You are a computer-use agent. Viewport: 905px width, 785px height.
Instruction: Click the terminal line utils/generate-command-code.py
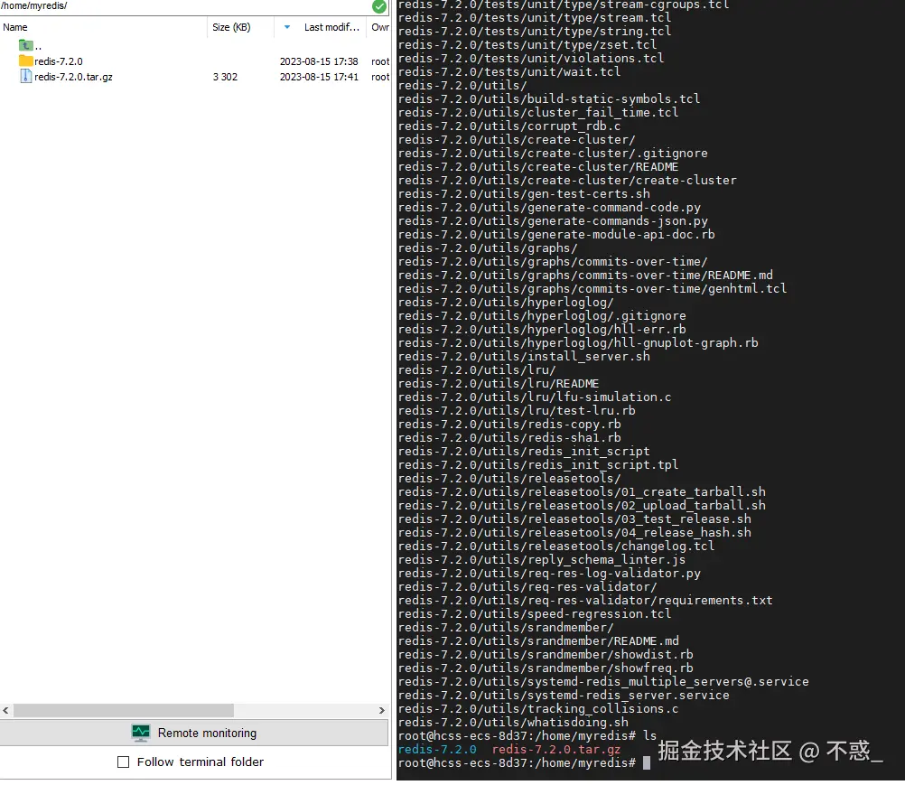point(549,208)
